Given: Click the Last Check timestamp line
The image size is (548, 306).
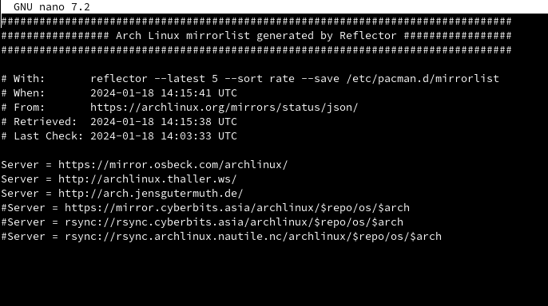Looking at the screenshot, I should pos(119,136).
